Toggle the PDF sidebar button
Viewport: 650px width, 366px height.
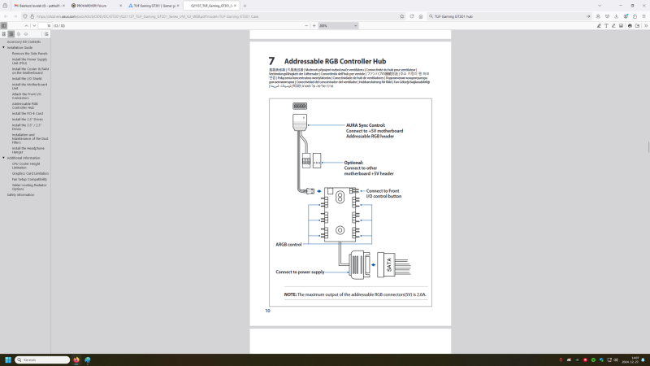(x=4, y=26)
